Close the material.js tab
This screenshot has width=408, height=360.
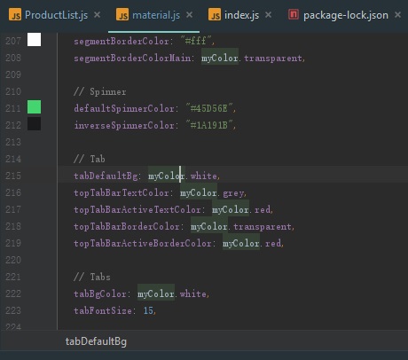click(x=190, y=15)
